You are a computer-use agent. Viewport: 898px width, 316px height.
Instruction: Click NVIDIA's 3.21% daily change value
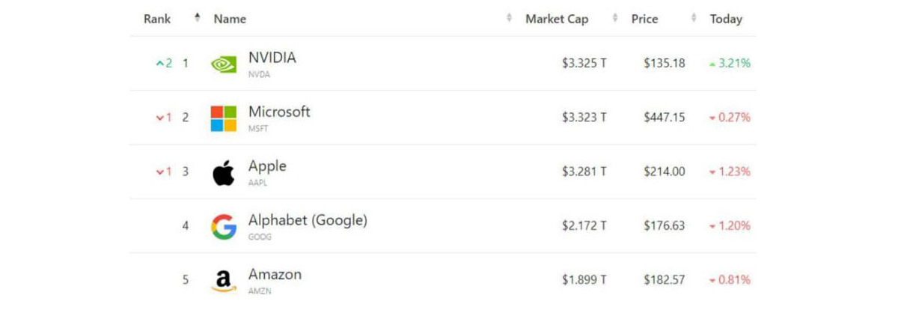pos(734,64)
